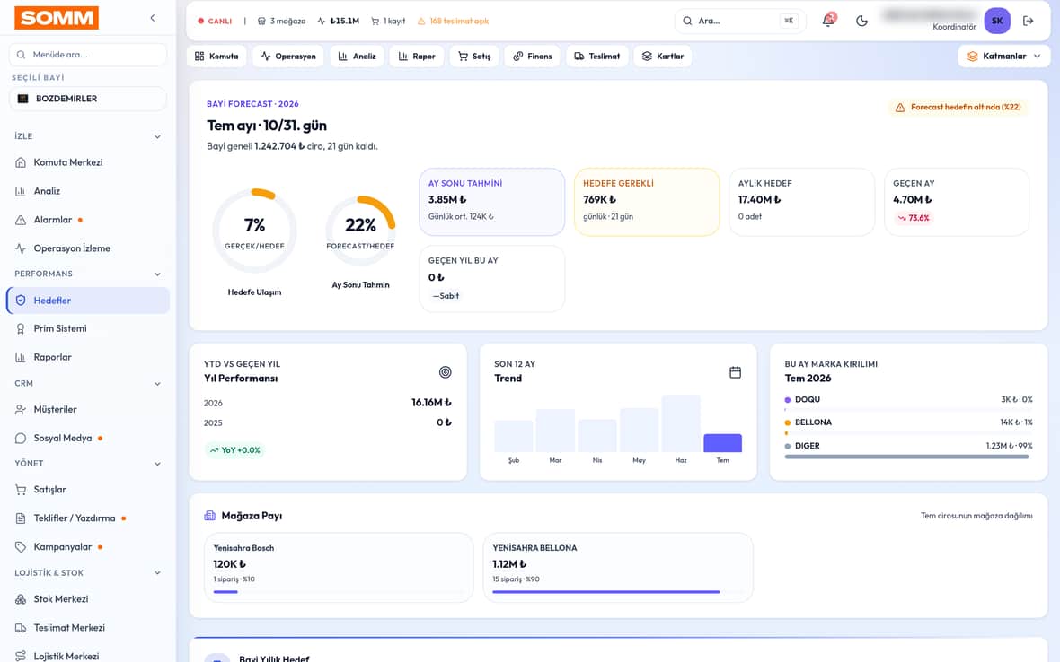The image size is (1060, 662).
Task: Collapse the sidebar using the chevron arrow
Action: point(153,18)
